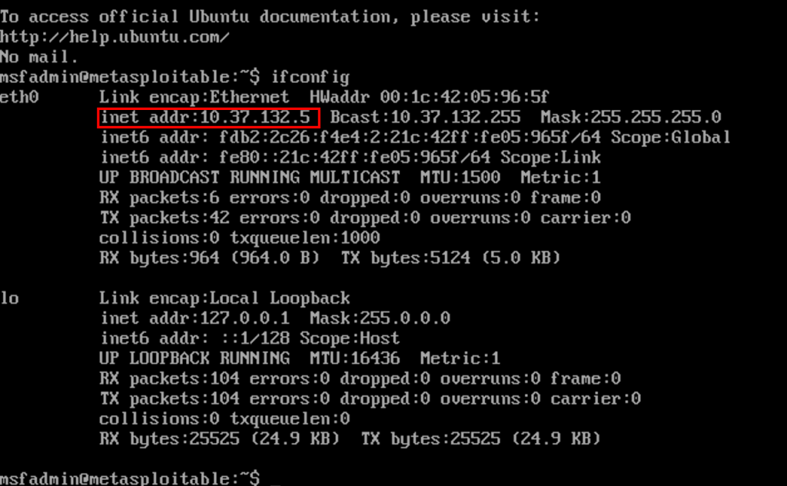
Task: Click TX bytes:5124 (5.0 KB)
Action: pyautogui.click(x=450, y=258)
